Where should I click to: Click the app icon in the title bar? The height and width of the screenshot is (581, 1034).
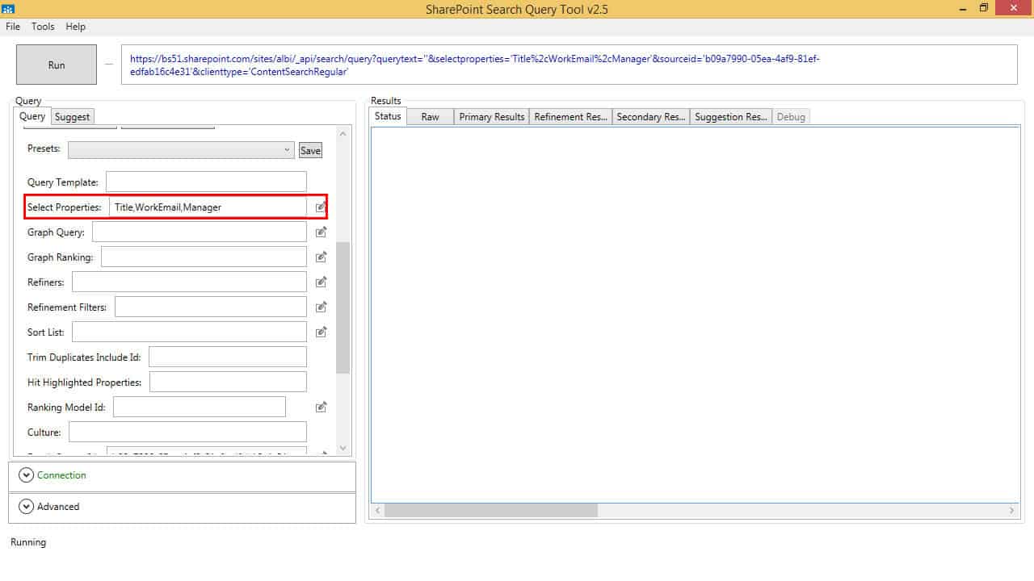click(8, 8)
